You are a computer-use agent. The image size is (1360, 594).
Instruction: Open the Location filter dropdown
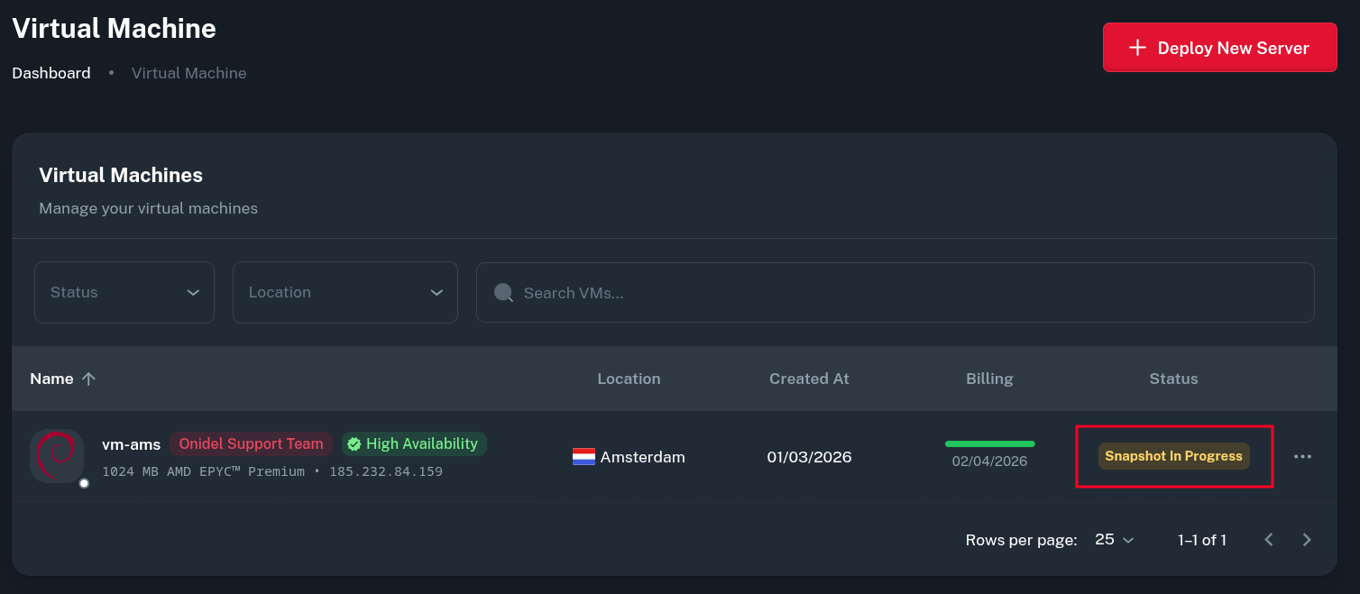pos(345,292)
